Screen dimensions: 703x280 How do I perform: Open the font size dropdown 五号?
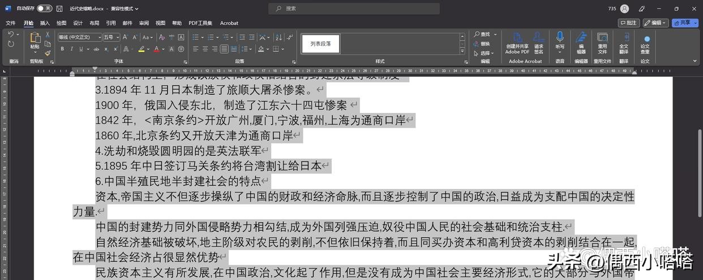(x=112, y=37)
